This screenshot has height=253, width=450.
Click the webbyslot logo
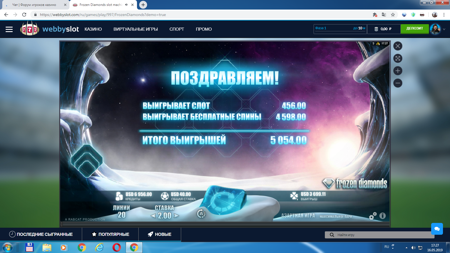(49, 29)
